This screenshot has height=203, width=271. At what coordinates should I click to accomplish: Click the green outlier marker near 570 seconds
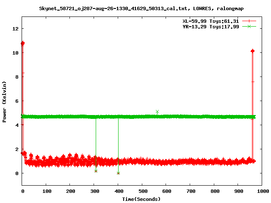point(157,112)
